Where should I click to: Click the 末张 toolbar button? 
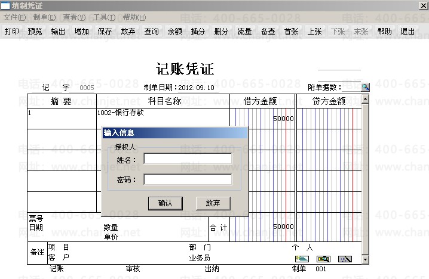tap(361, 32)
